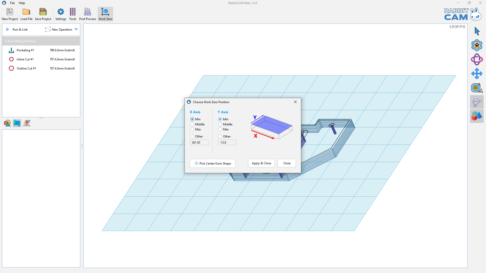Click the Inline Cut #1 hexagon icon
Screen dimensions: 486x273
coord(11,59)
